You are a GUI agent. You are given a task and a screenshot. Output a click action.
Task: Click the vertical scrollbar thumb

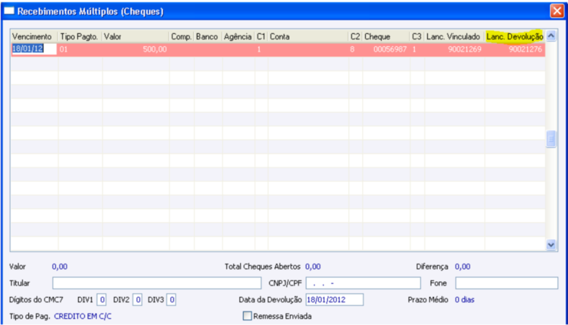point(551,139)
